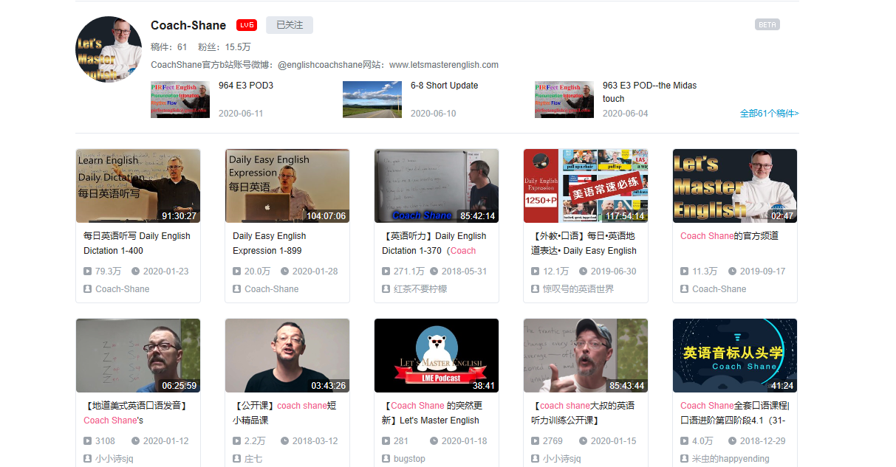Click the 6-8 Short Update title

(444, 86)
